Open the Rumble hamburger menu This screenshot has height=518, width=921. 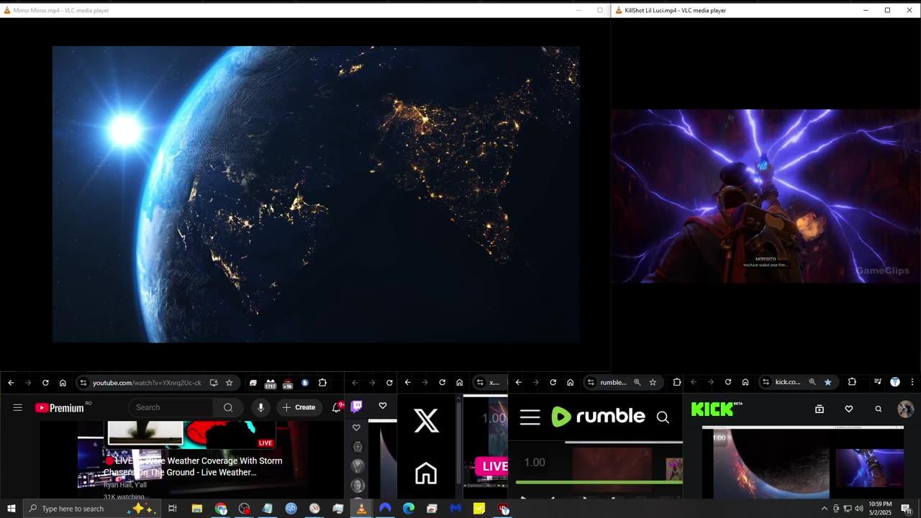pos(530,417)
